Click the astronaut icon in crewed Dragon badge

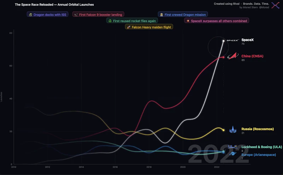162,15
